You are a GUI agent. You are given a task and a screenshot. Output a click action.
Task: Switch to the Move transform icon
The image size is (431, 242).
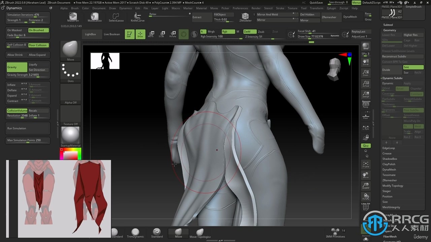pyautogui.click(x=151, y=34)
